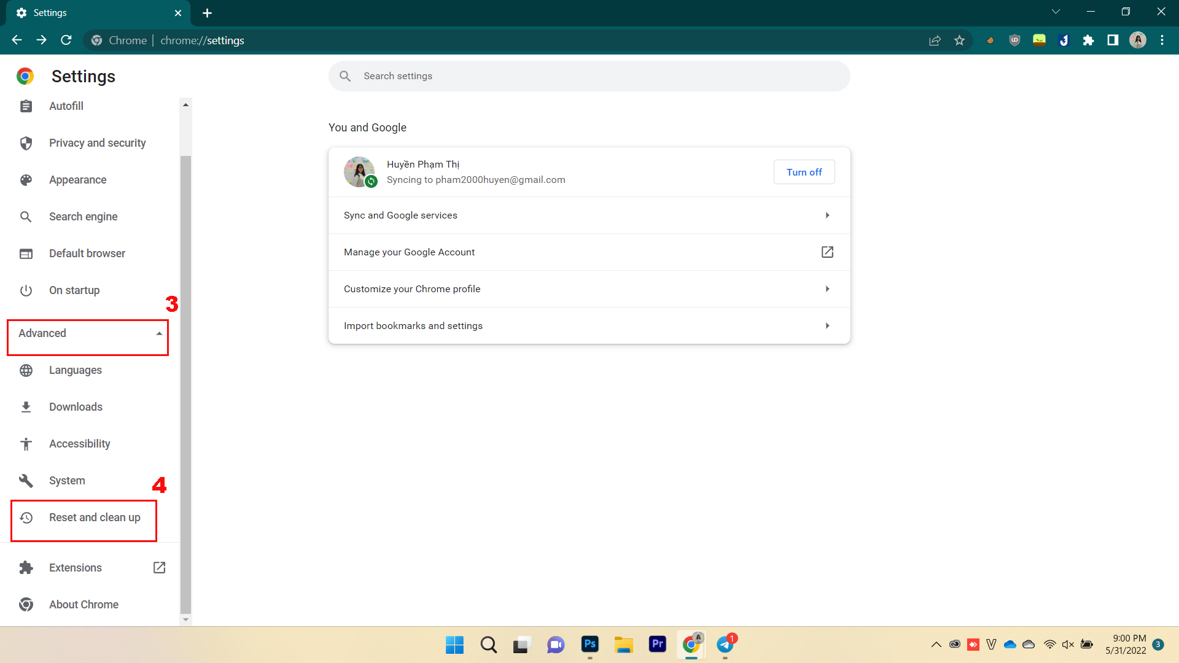Image resolution: width=1179 pixels, height=663 pixels.
Task: Turn off Google account sync
Action: (x=803, y=172)
